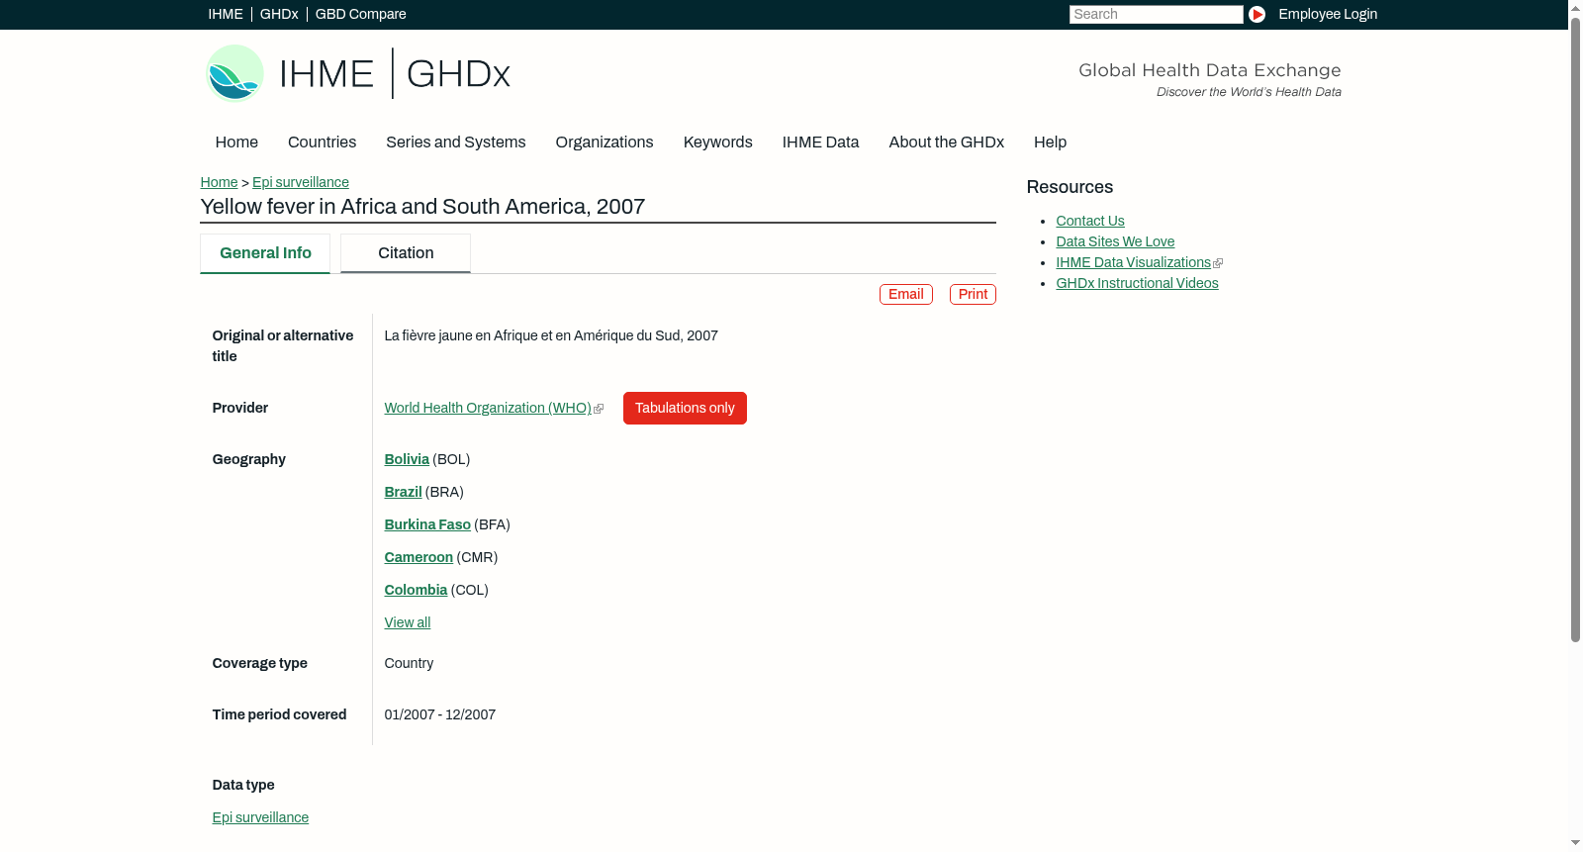Click the scrollbar up arrow
Viewport: 1583px width, 852px height.
(x=1575, y=7)
